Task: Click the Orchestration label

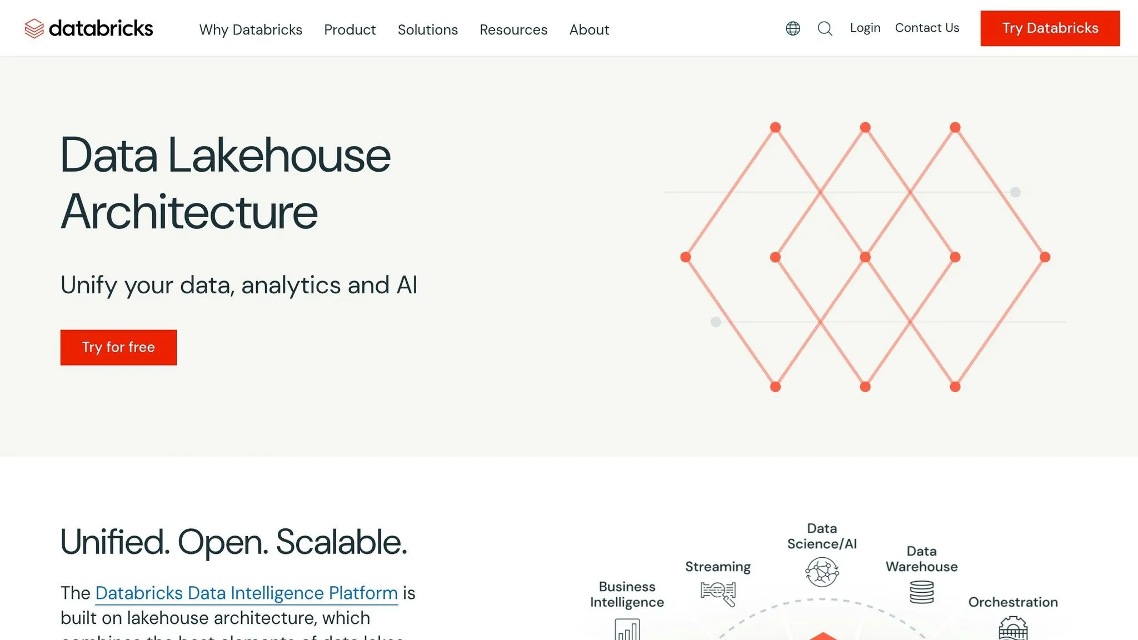Action: point(1013,602)
